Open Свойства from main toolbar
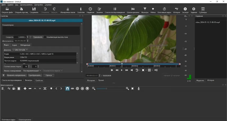Image resolution: width=227 pixels, height=121 pixels. point(81,10)
